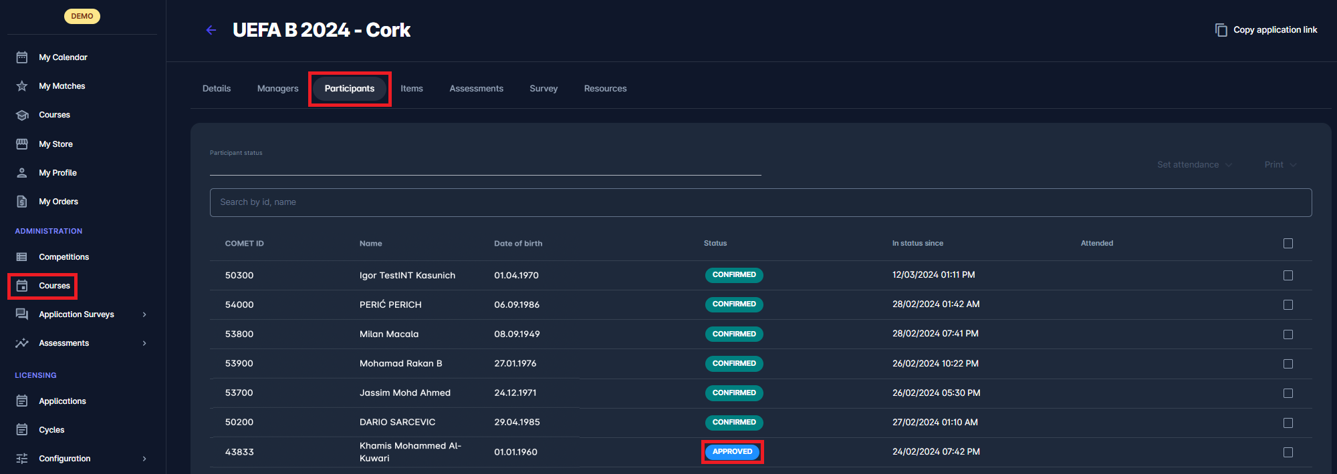Screen dimensions: 1337x474
Task: Open the Managers tab
Action: click(x=277, y=89)
